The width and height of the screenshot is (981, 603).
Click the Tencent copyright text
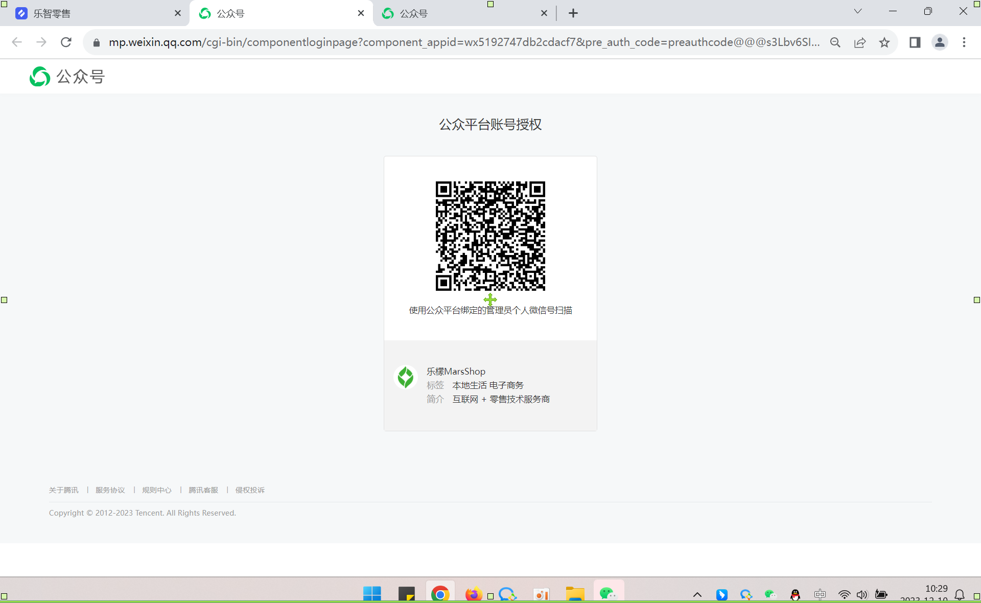(143, 513)
